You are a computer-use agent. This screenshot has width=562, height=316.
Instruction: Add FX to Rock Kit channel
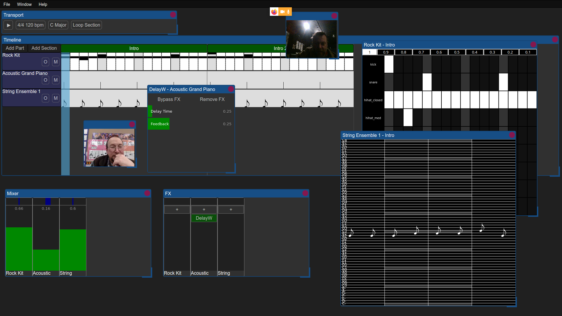pos(177,209)
